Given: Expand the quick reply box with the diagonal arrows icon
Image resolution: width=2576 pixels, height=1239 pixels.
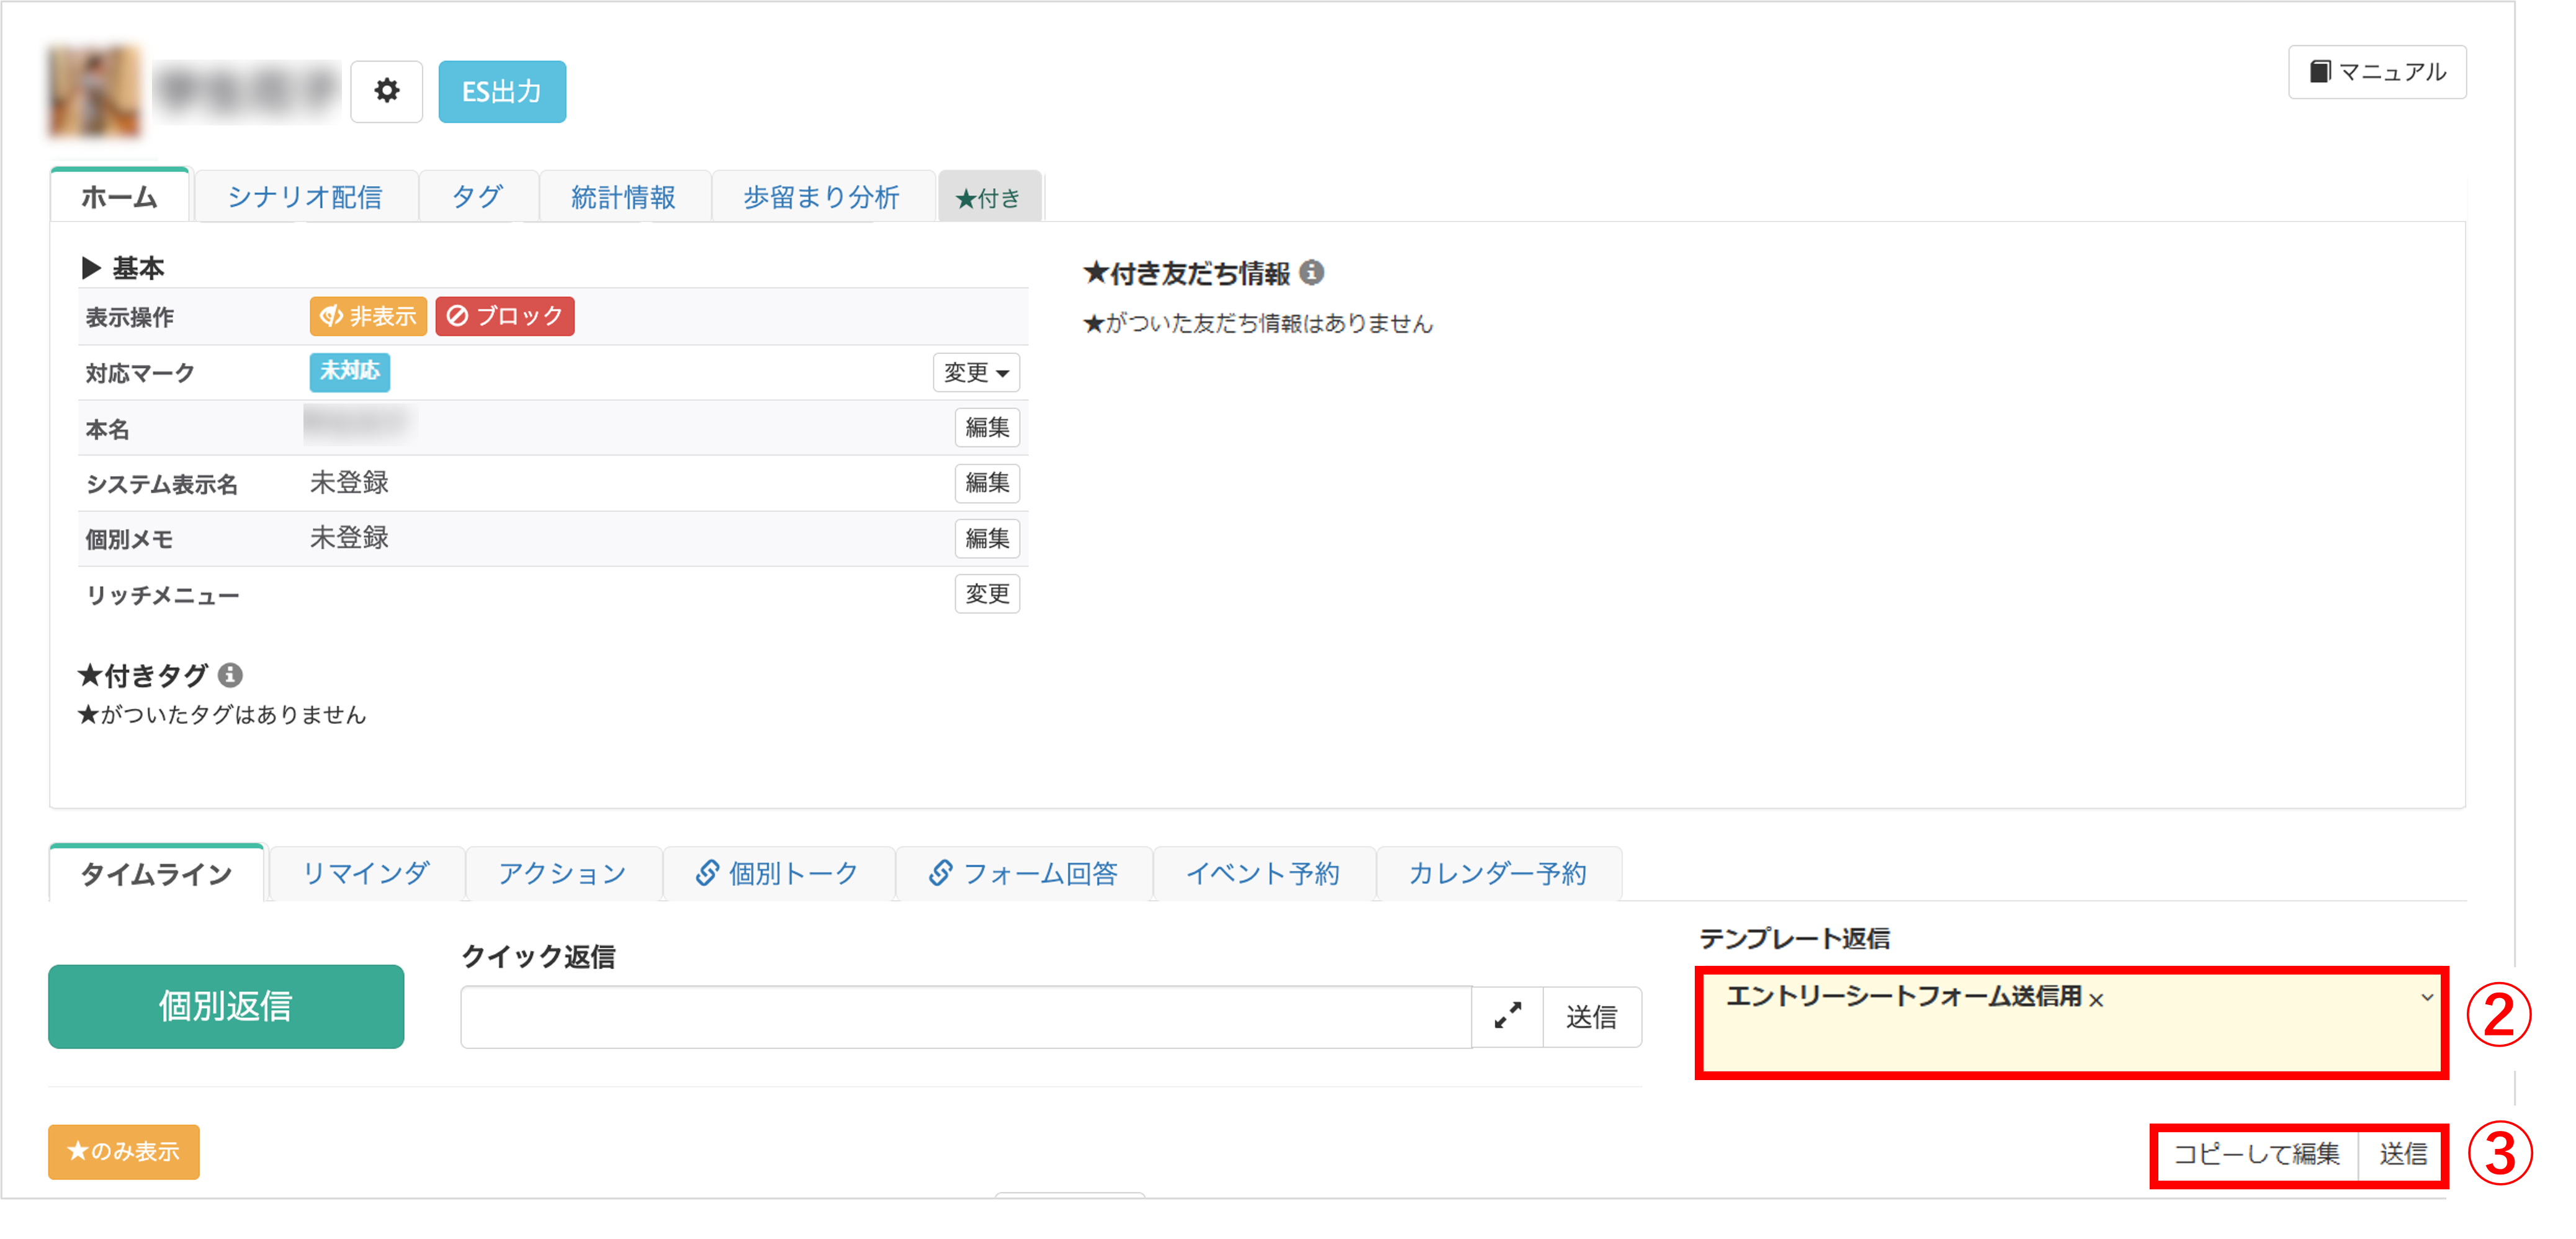Looking at the screenshot, I should pyautogui.click(x=1507, y=1016).
